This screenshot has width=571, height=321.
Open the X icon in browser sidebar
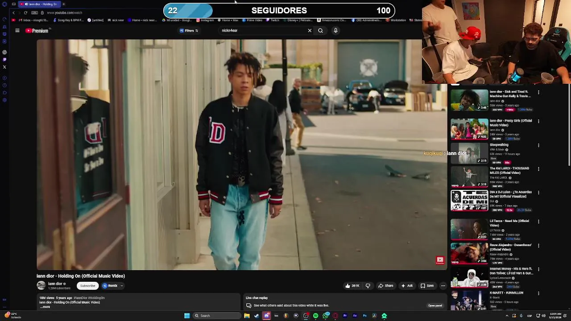tap(4, 67)
